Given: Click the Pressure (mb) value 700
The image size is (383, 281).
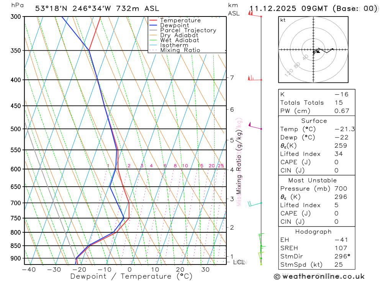Looking at the screenshot, I should point(341,189).
